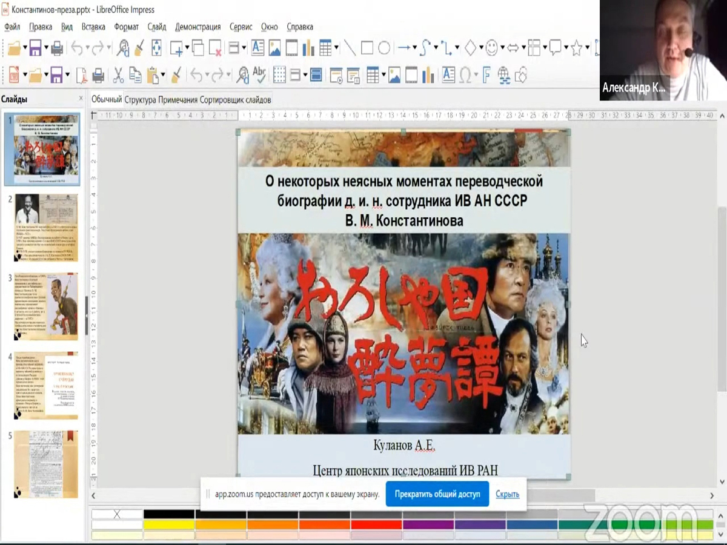Select the Connector tool

tap(445, 47)
